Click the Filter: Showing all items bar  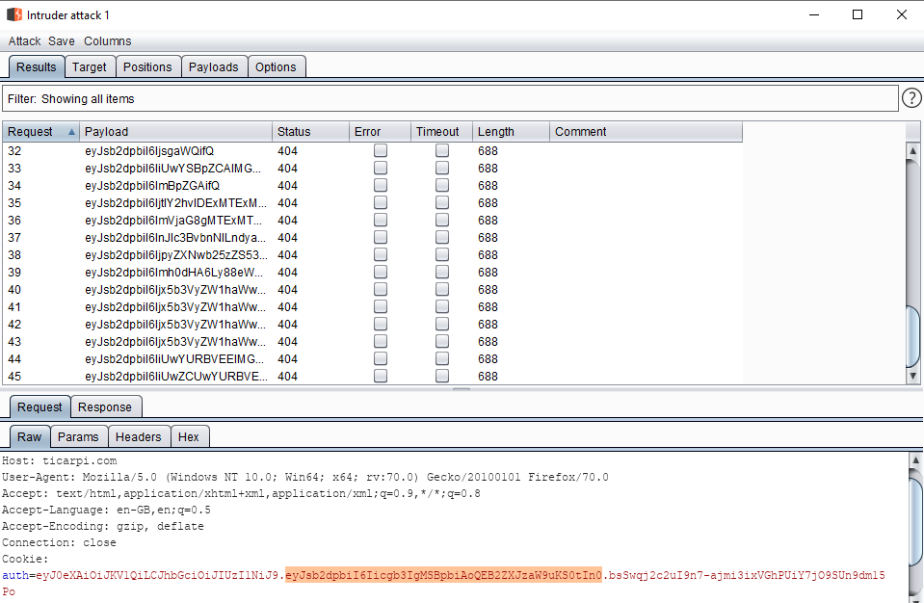coord(449,99)
